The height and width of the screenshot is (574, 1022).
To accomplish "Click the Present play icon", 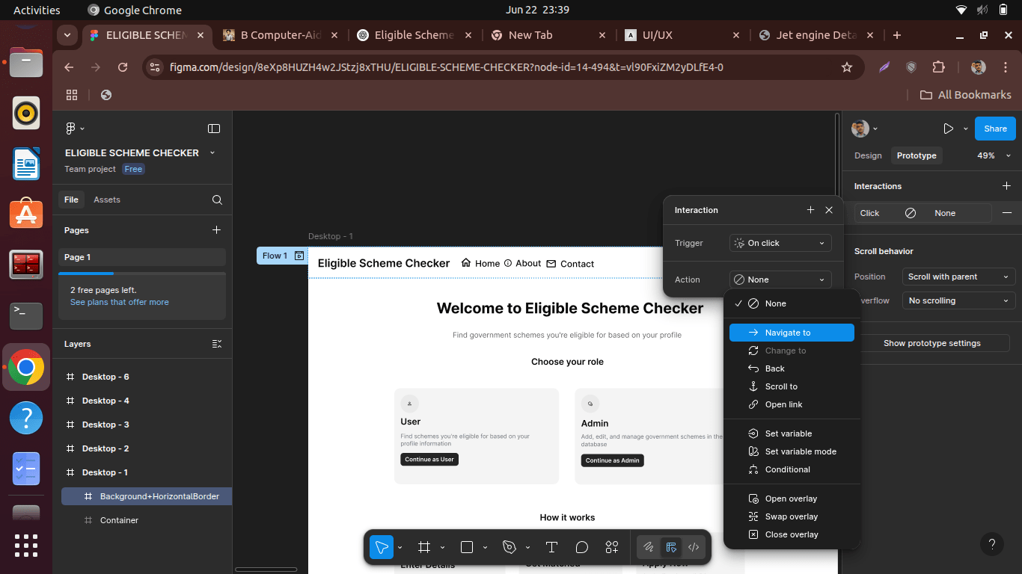I will [x=948, y=129].
